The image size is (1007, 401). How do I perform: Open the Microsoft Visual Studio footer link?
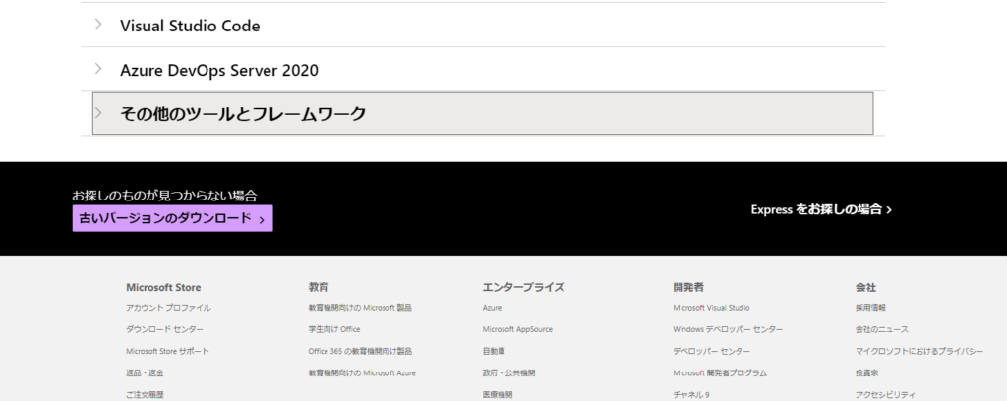(711, 308)
